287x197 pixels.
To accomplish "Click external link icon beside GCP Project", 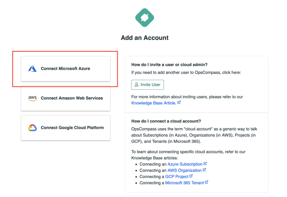I will click(191, 176).
